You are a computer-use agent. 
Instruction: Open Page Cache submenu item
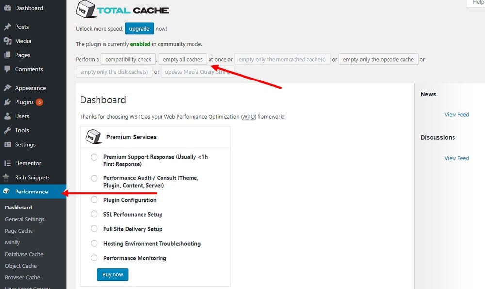[19, 231]
